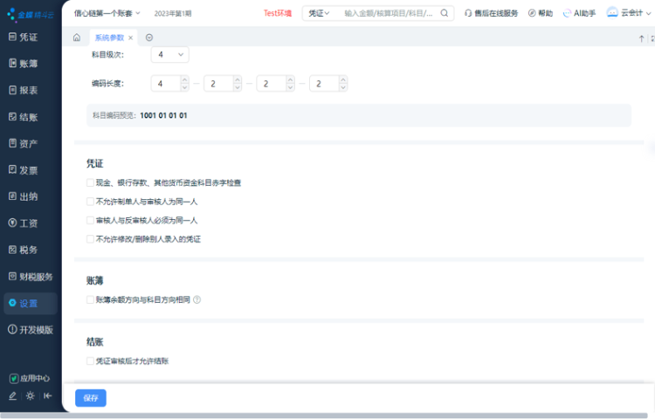Click the search input box

(389, 13)
